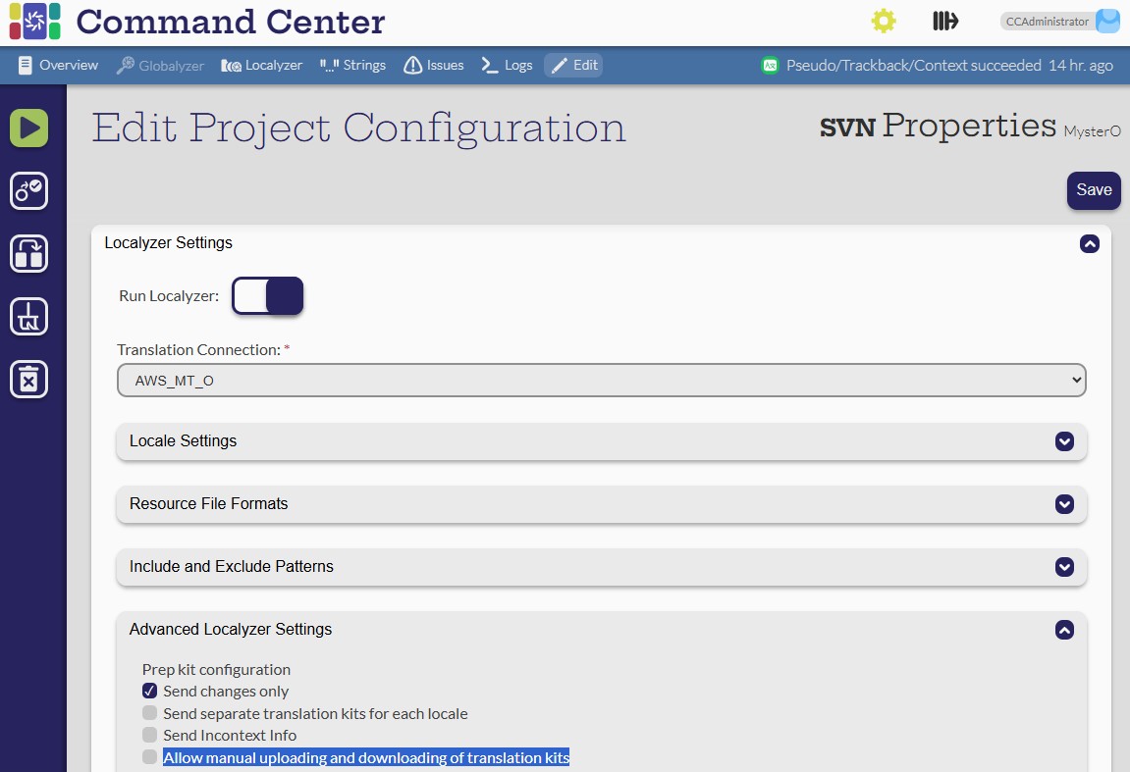This screenshot has height=772, width=1130.
Task: Click the broom clean-up sidebar icon
Action: point(29,316)
